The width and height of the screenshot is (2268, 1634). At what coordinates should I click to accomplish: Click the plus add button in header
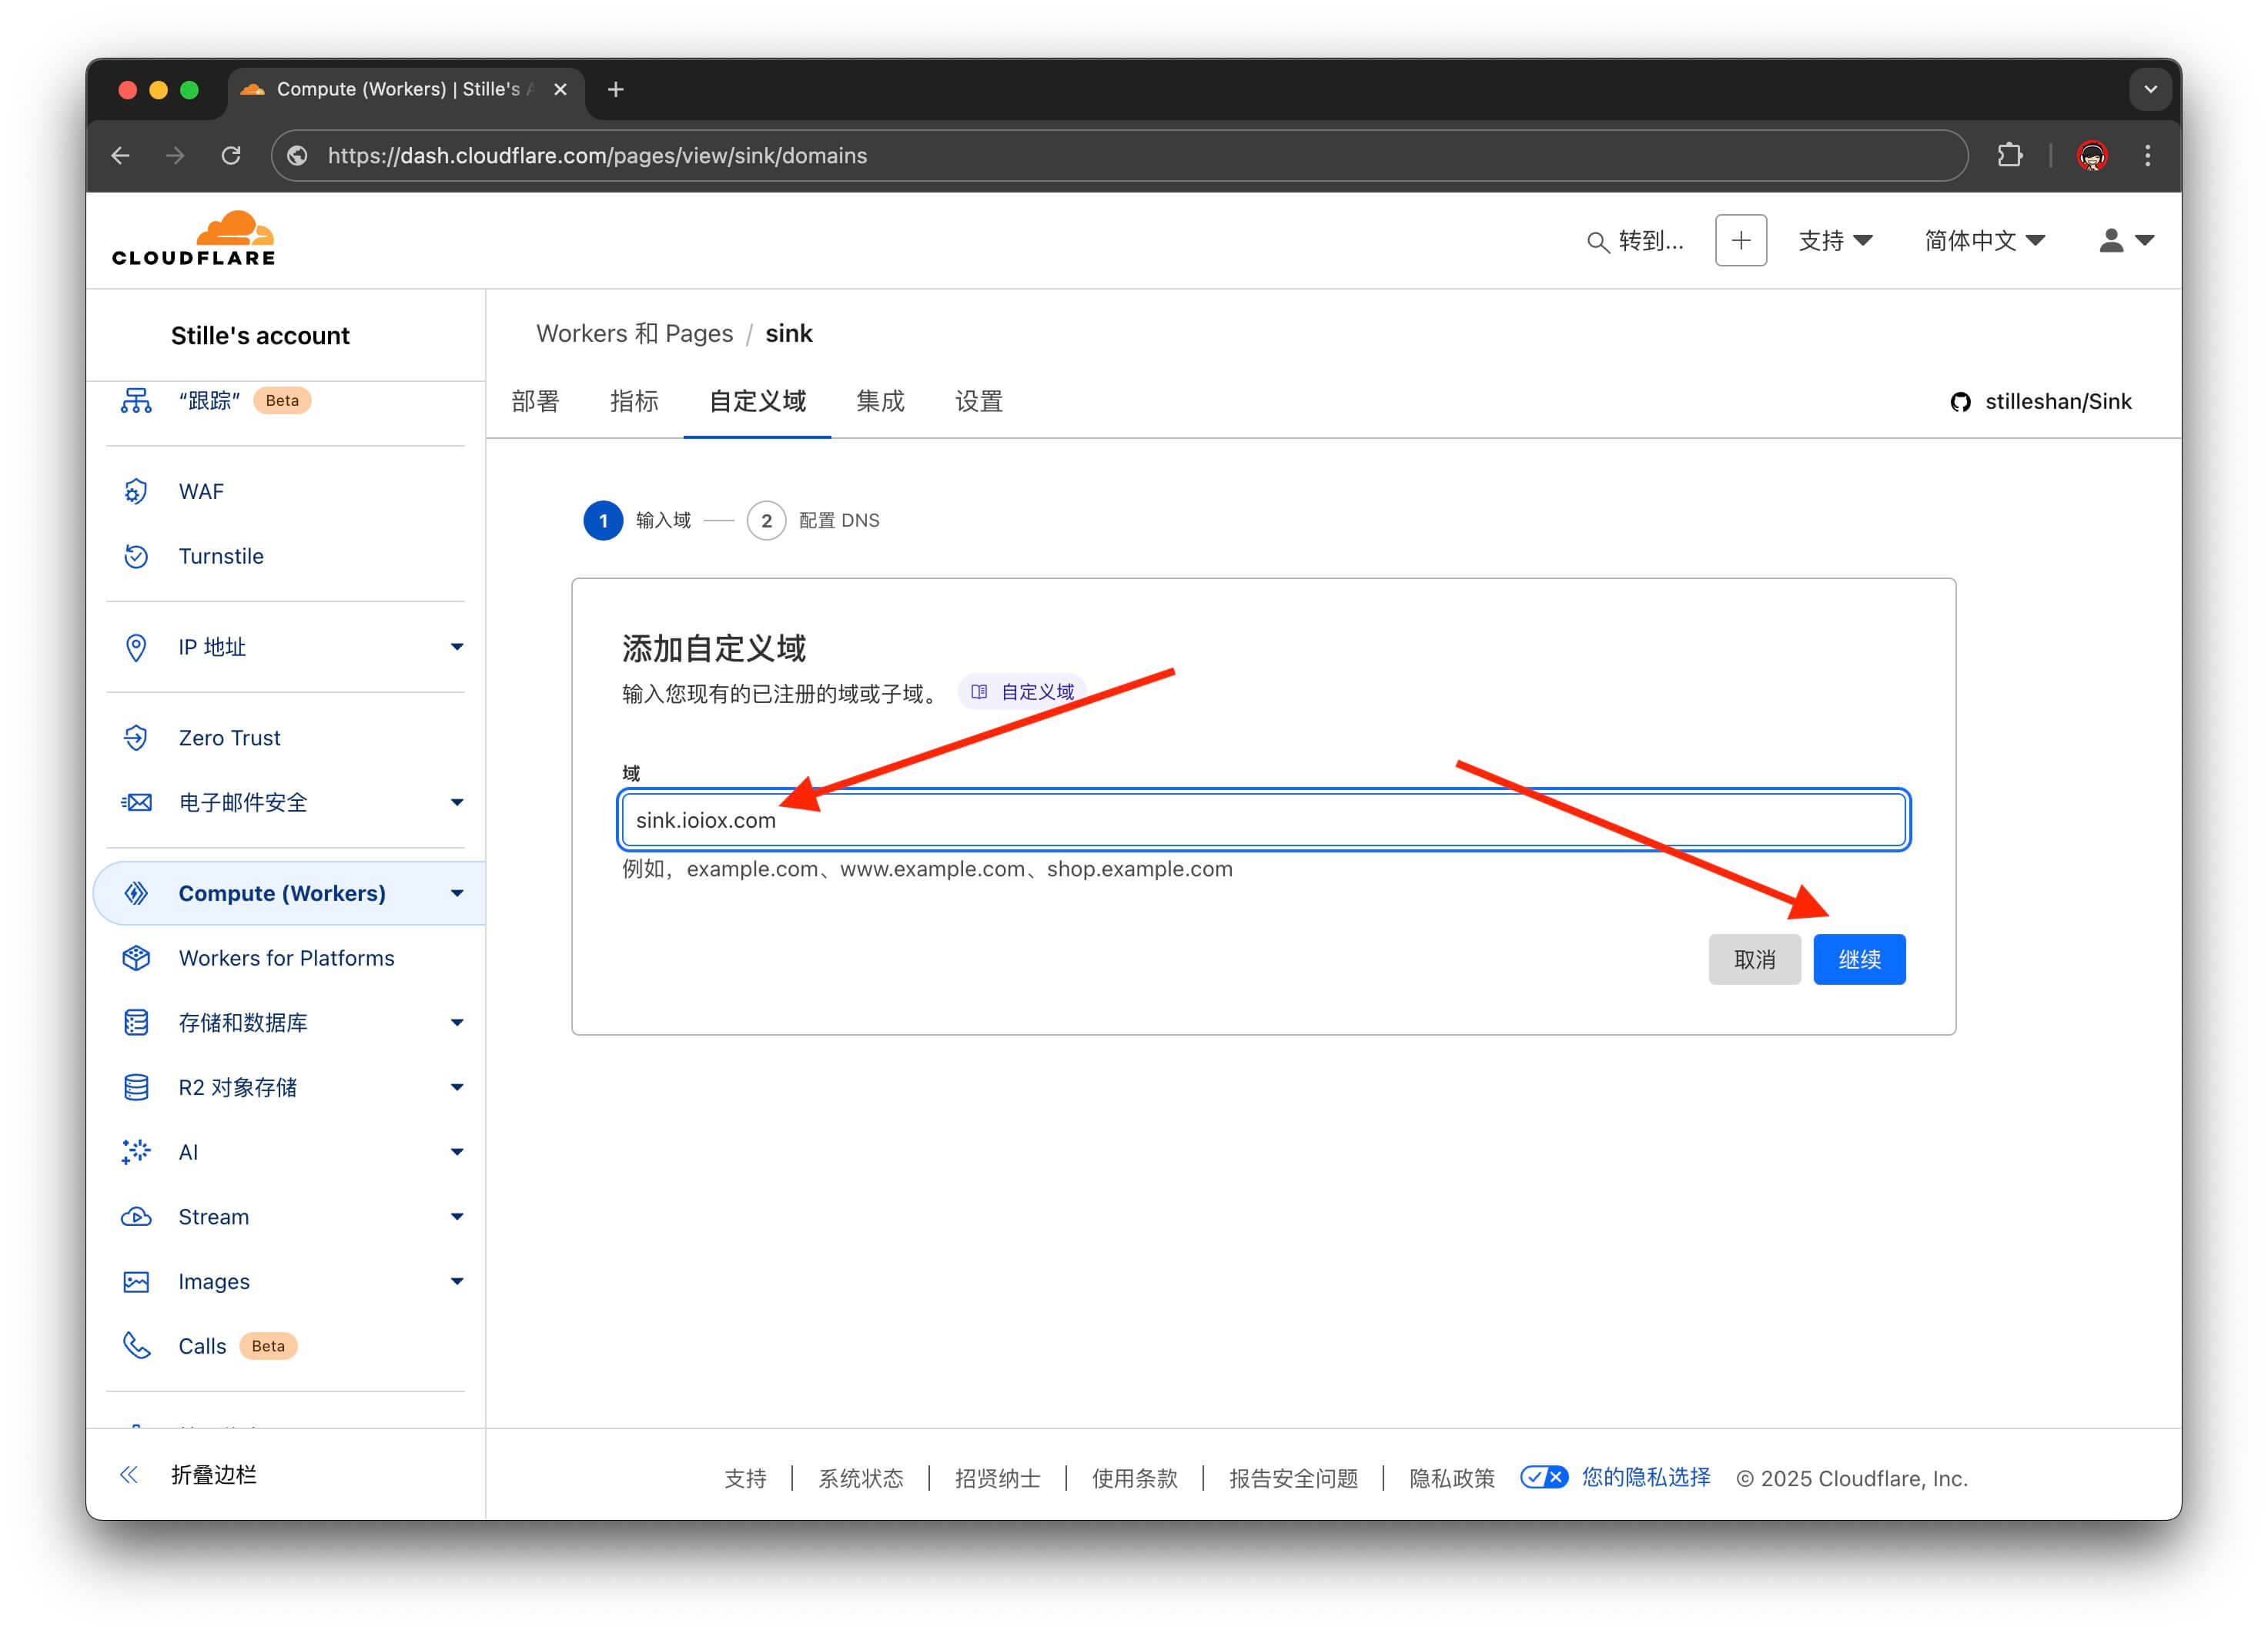(1741, 240)
